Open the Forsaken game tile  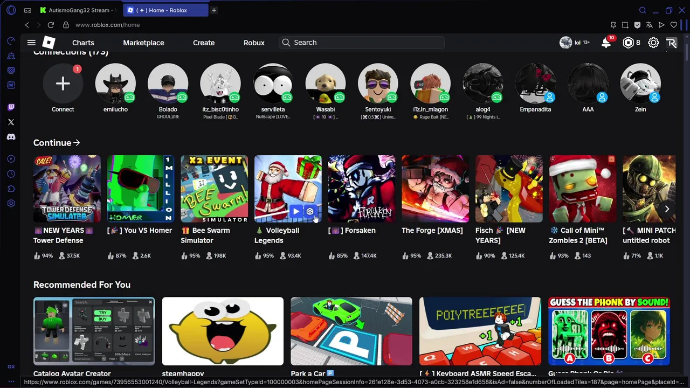[362, 189]
